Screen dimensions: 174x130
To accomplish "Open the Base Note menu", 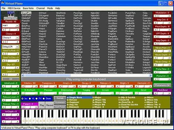I will pos(28,8).
